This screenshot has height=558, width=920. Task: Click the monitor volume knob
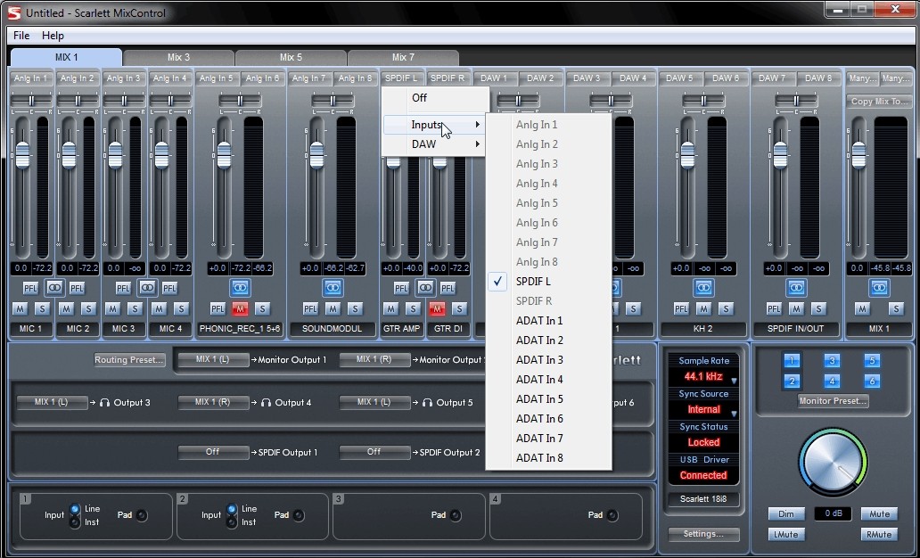[x=833, y=463]
